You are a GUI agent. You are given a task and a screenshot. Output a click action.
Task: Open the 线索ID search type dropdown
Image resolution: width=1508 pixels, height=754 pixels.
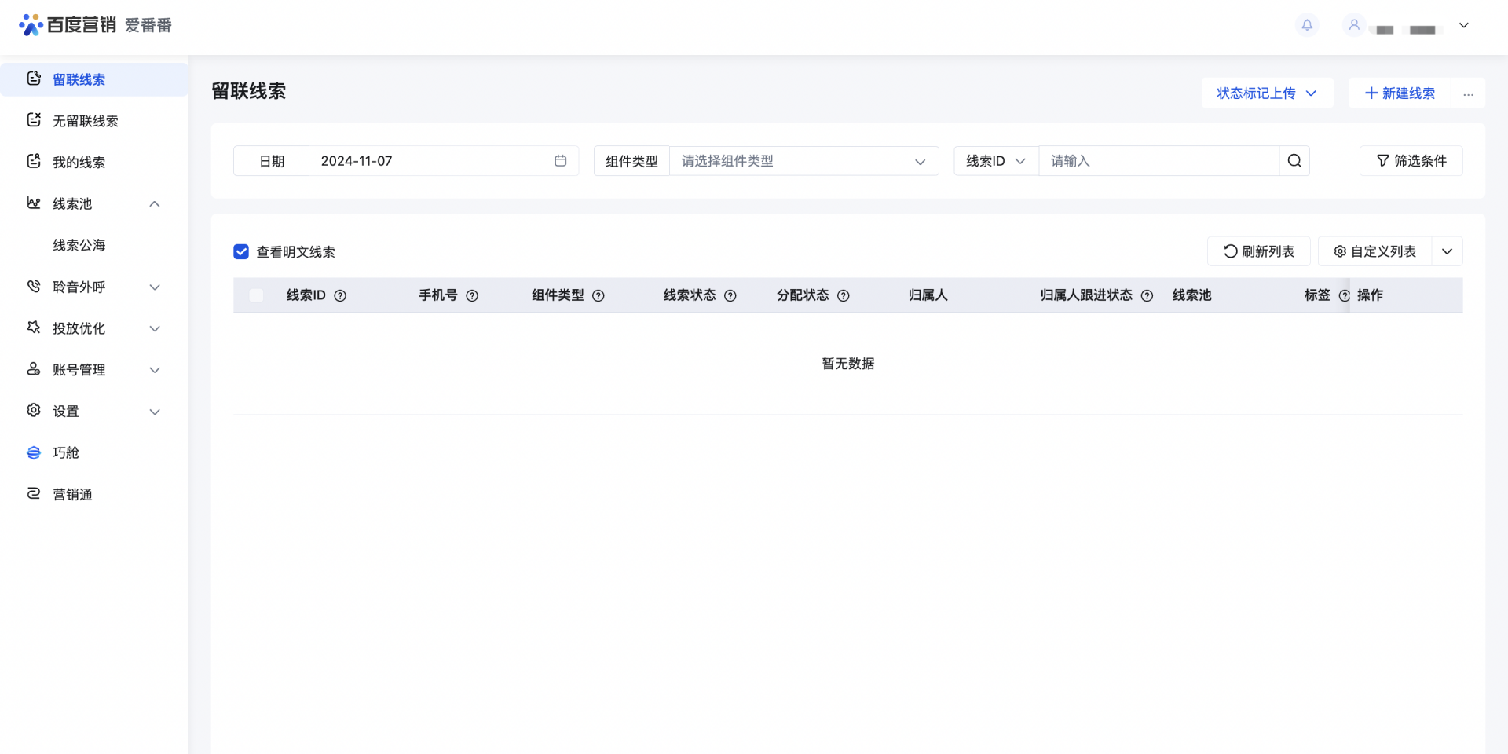click(x=996, y=161)
